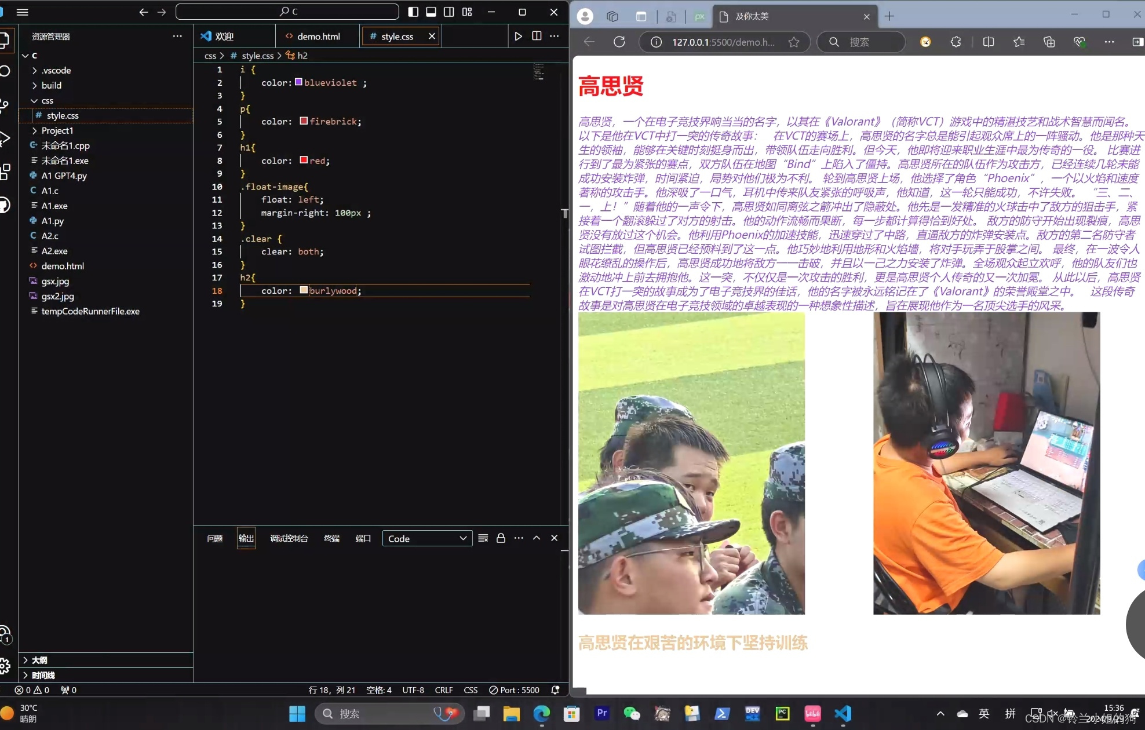Open explorer more actions ellipsis
Image resolution: width=1145 pixels, height=730 pixels.
177,36
